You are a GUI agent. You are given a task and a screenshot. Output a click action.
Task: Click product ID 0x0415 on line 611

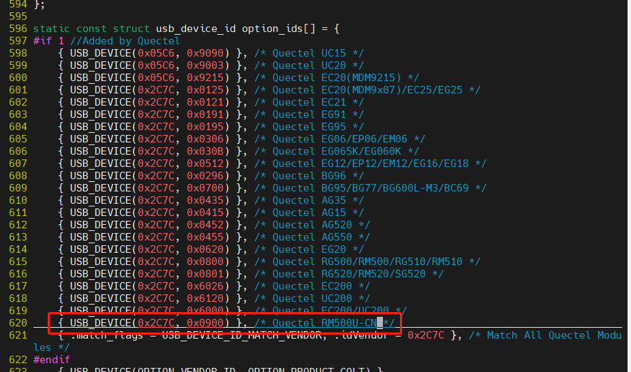coord(205,213)
